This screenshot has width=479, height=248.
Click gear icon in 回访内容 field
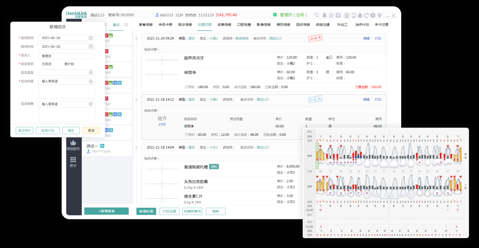(x=91, y=81)
